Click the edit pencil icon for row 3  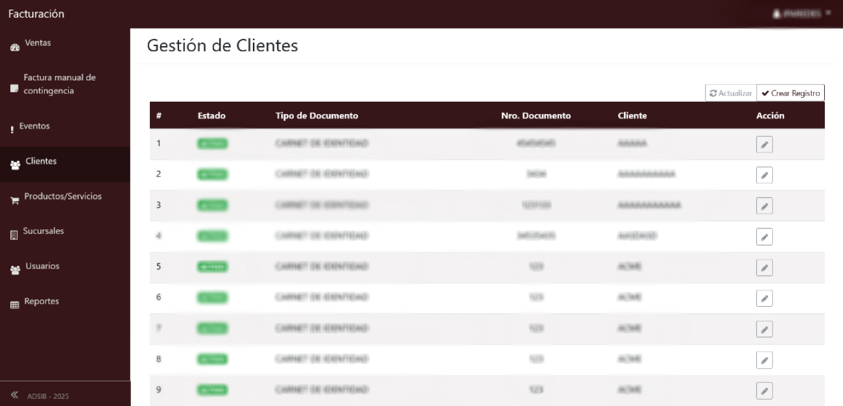coord(764,206)
